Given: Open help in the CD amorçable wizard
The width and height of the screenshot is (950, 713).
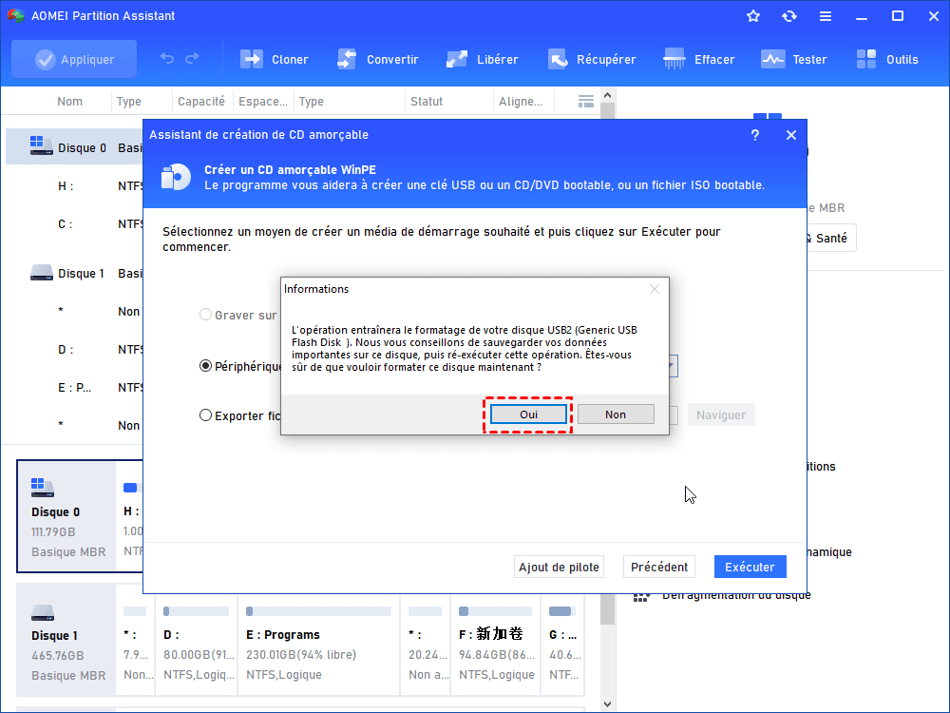Looking at the screenshot, I should pos(755,135).
